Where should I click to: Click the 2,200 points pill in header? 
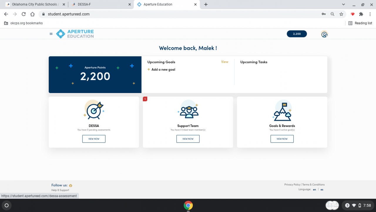297,34
